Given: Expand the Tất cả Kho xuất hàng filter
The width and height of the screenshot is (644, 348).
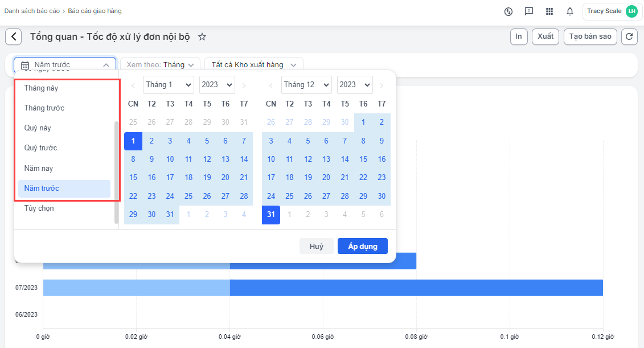Looking at the screenshot, I should 253,65.
